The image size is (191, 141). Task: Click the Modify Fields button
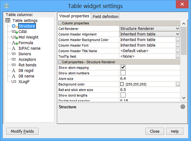[23, 131]
